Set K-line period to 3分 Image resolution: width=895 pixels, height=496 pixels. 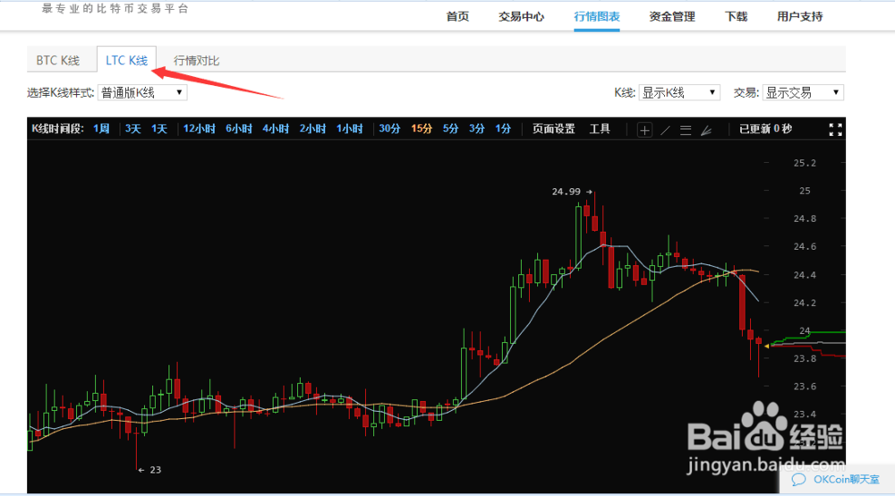click(477, 129)
